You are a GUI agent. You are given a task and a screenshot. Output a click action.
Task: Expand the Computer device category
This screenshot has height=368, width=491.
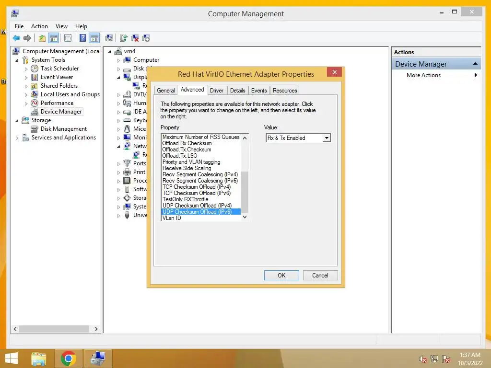[x=119, y=60]
